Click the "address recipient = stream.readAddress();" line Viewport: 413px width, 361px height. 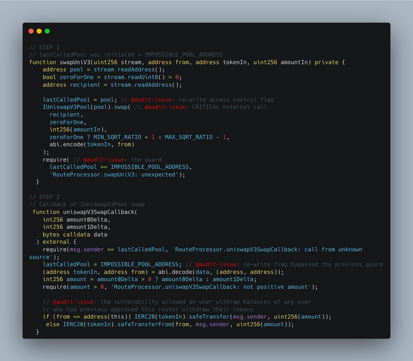point(112,85)
